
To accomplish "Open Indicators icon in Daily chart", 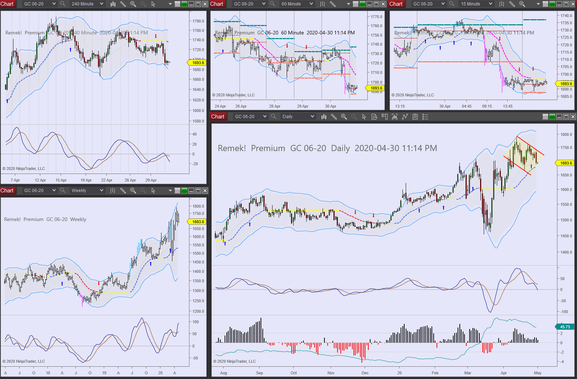I will [x=405, y=117].
